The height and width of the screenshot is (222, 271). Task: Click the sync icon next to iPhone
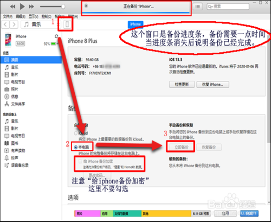[x=56, y=36]
